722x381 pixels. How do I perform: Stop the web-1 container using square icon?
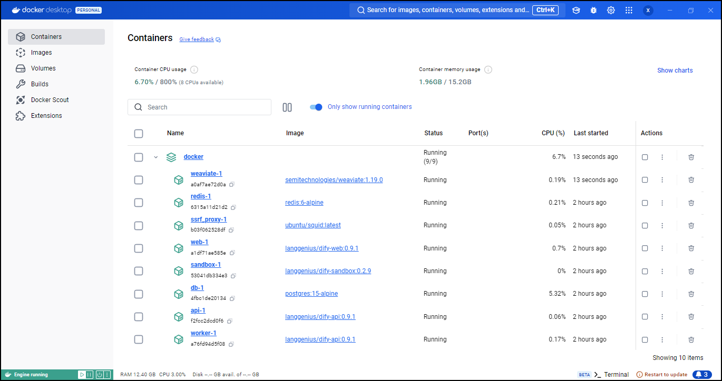click(645, 248)
